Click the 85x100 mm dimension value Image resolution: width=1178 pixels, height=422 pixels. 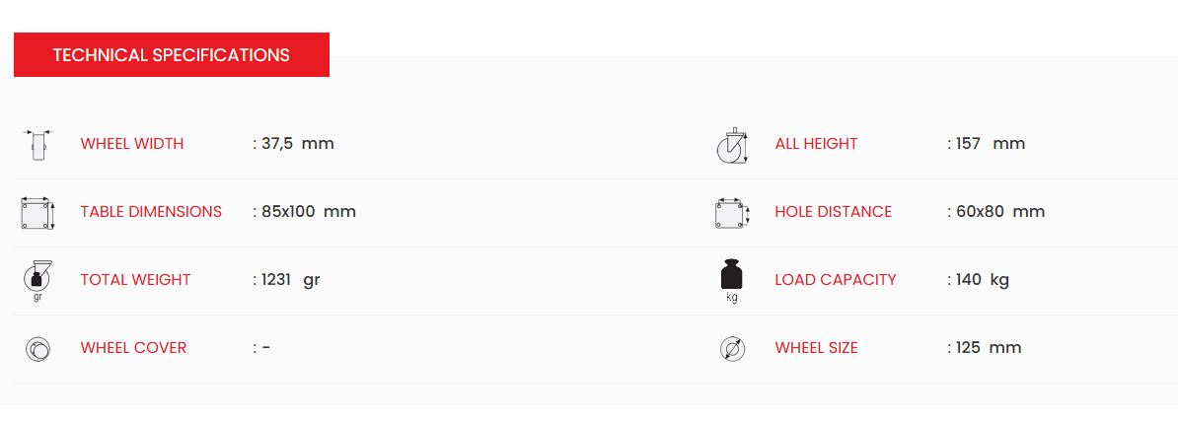[308, 212]
